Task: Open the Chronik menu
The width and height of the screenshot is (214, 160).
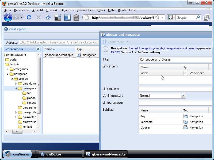Action: coord(52,10)
